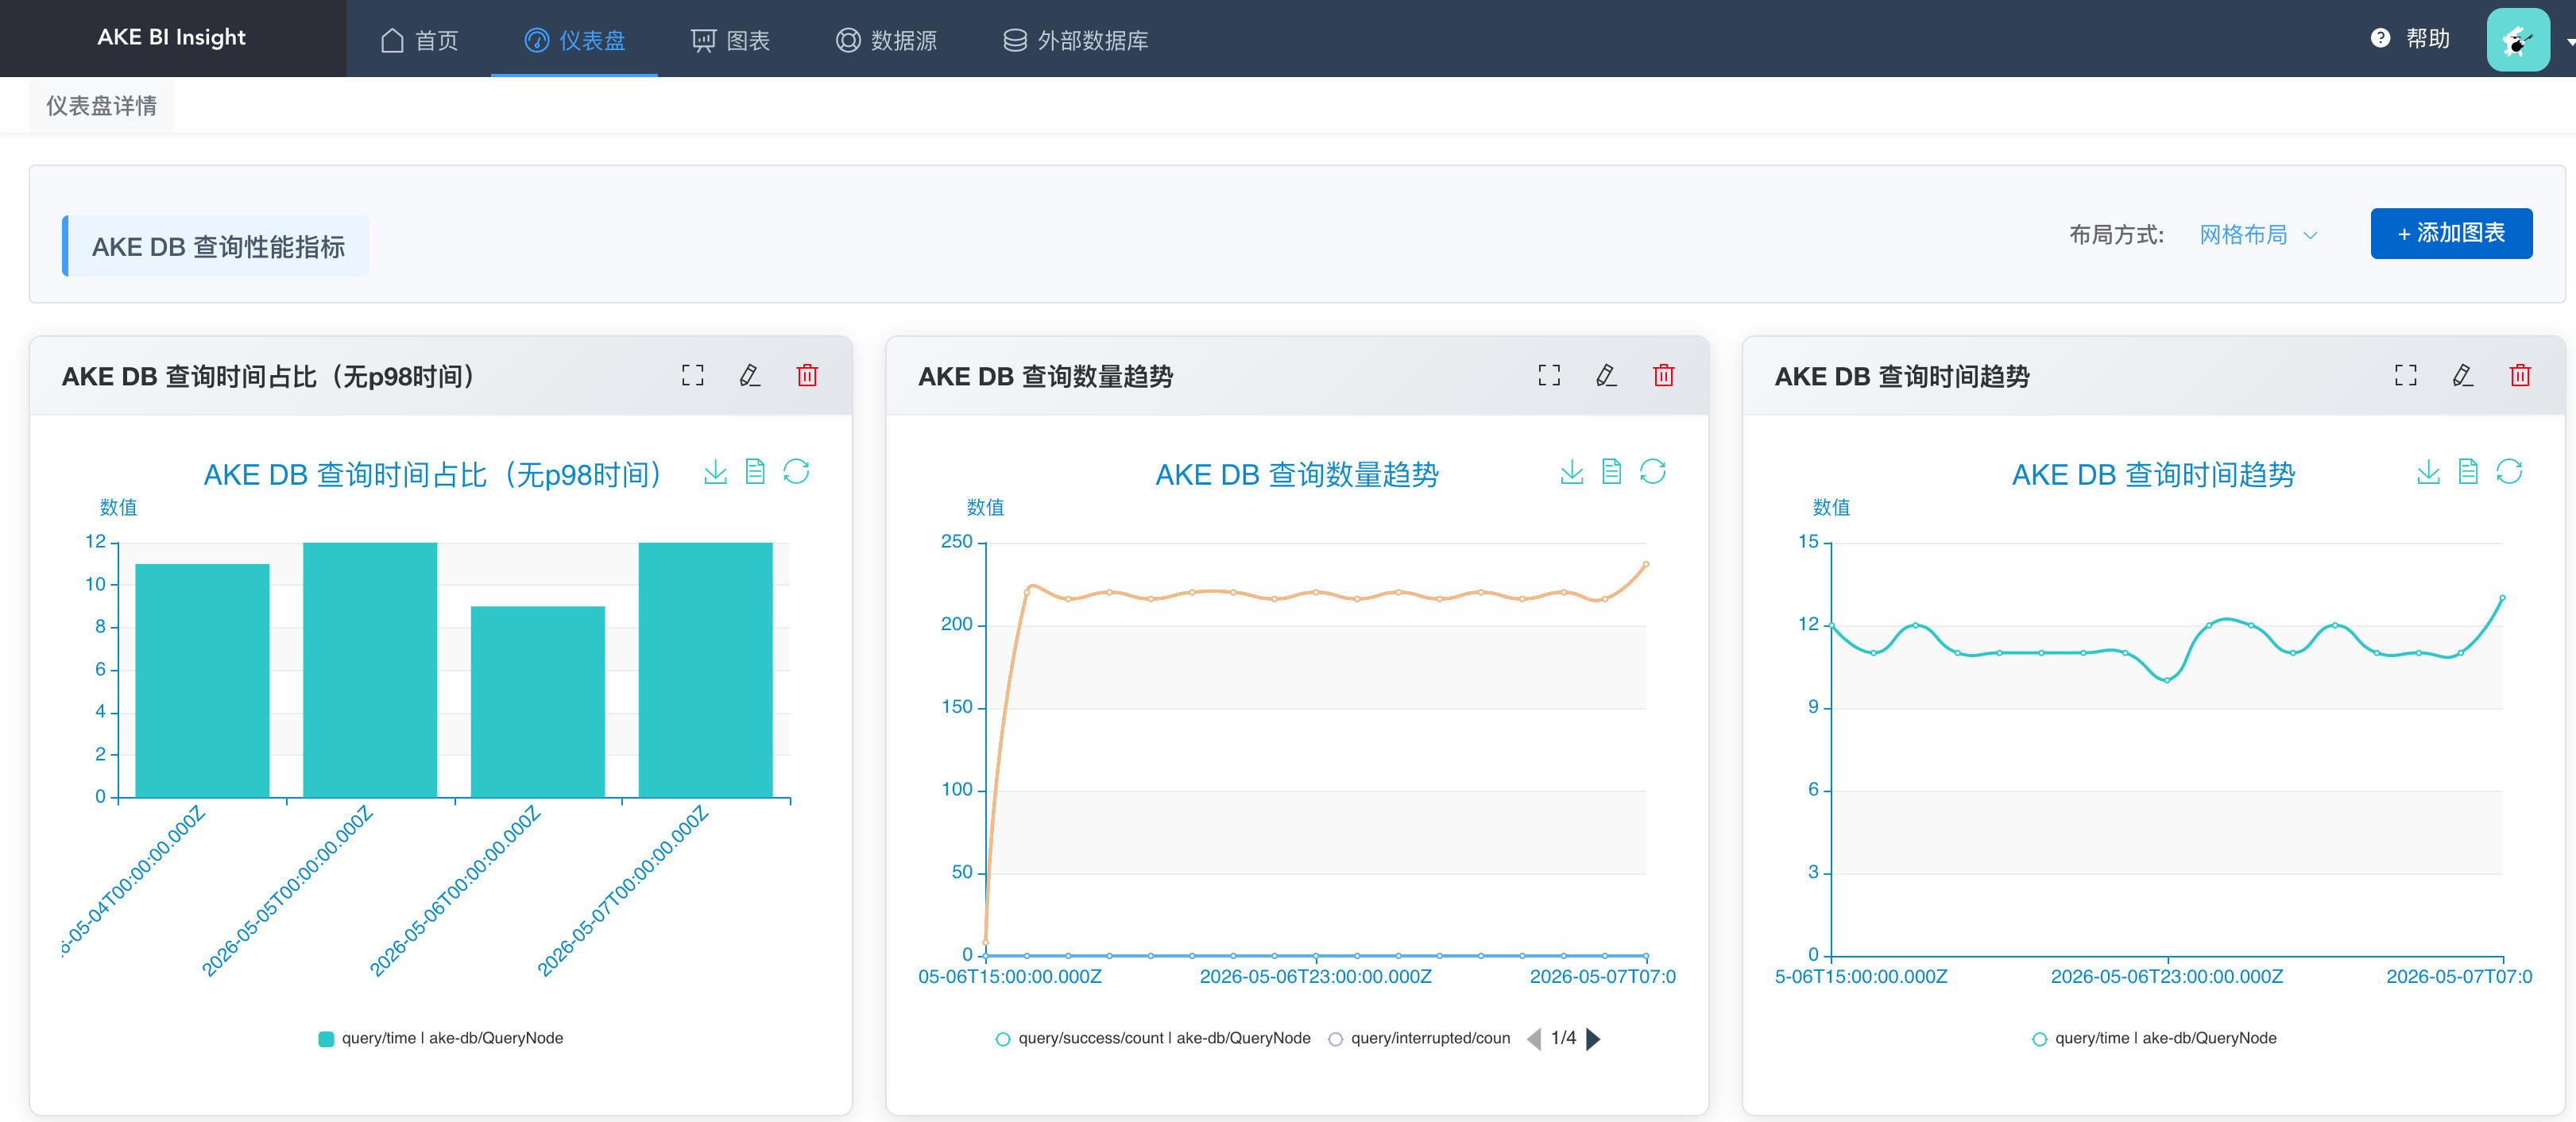This screenshot has height=1122, width=2576.
Task: Open the 图表 charts tab
Action: click(730, 40)
